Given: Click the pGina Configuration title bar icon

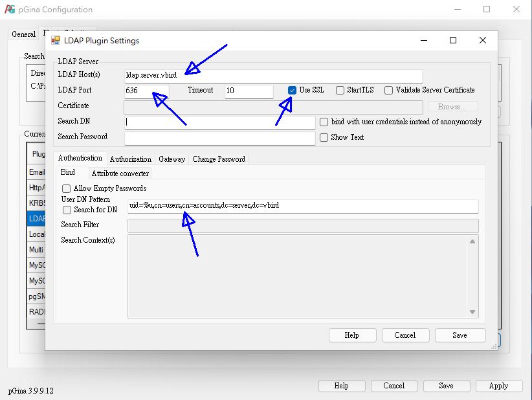Looking at the screenshot, I should coord(10,10).
